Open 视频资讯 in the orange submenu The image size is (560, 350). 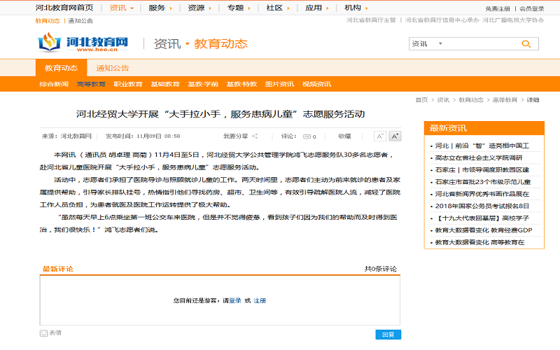point(316,84)
